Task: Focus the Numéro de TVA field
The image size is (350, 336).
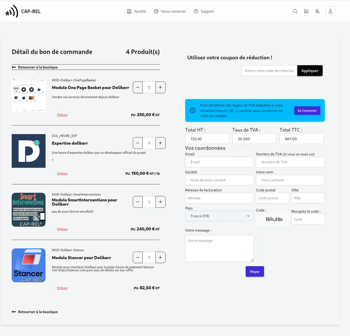Action: pos(290,162)
